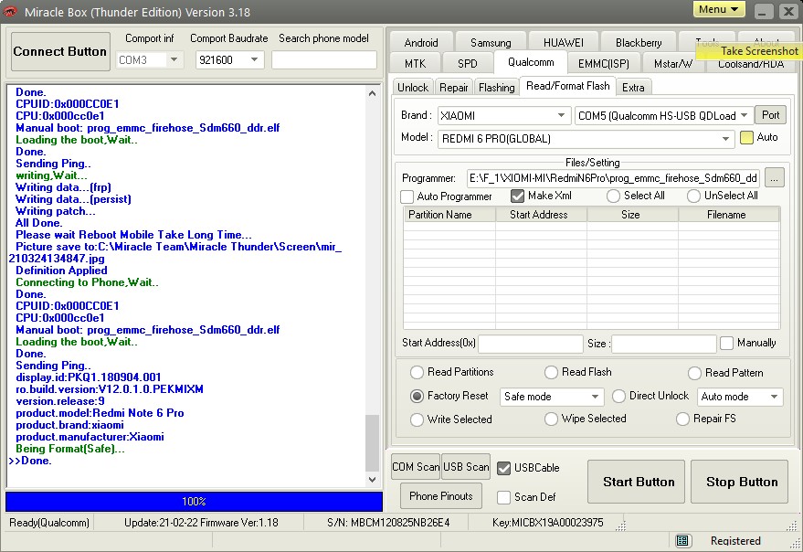Browse for Programmer file with the ... button

point(775,178)
